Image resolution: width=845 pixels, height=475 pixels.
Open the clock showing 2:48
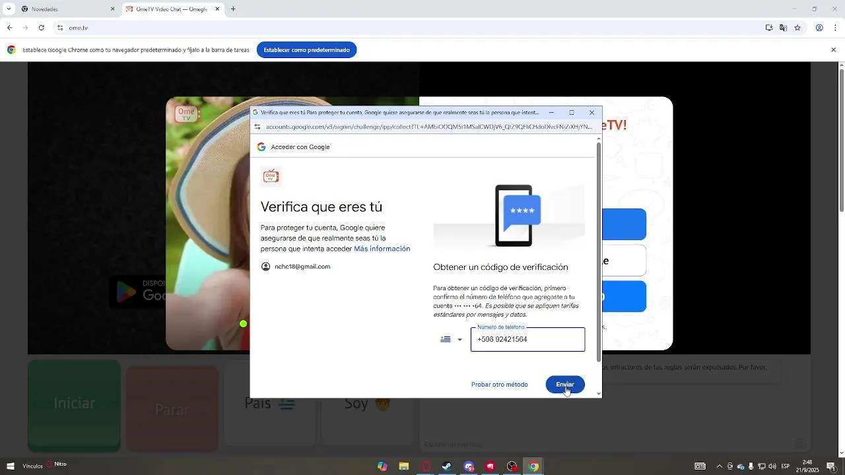point(807,466)
